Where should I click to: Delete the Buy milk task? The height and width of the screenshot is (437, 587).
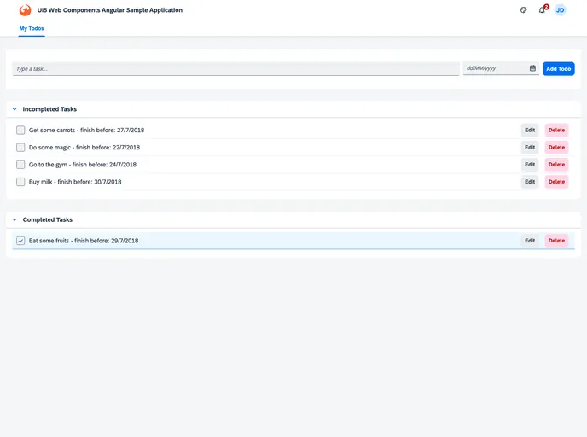tap(556, 182)
